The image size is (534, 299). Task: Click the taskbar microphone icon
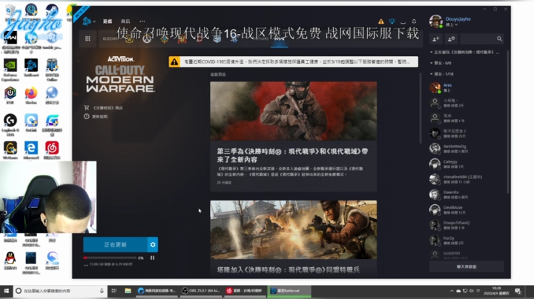(102, 291)
